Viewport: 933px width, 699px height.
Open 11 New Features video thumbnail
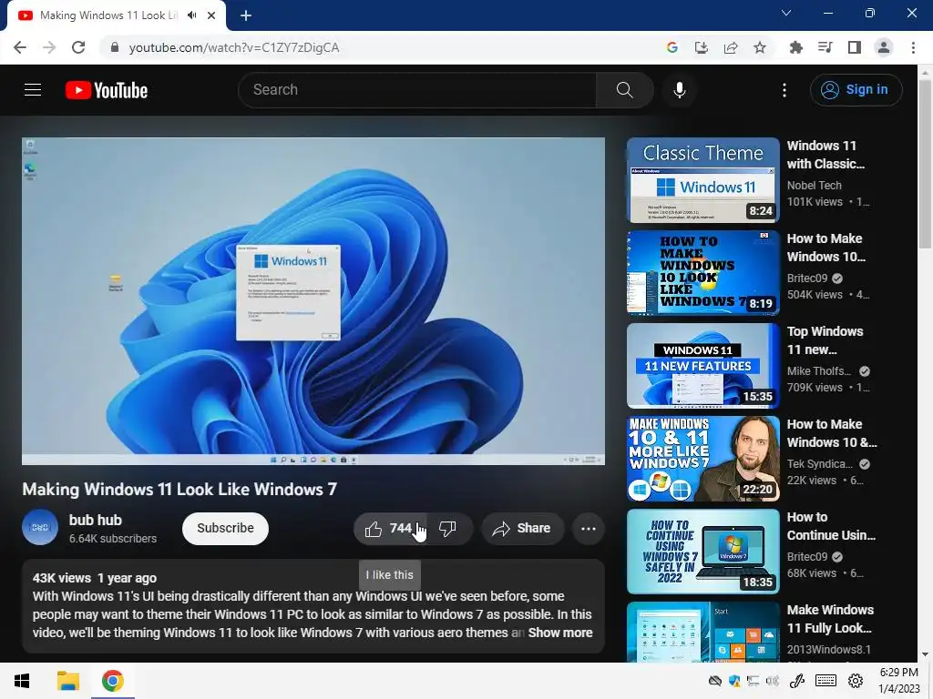click(702, 366)
